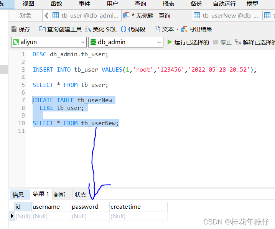Open the 查询 menu

pyautogui.click(x=140, y=3)
